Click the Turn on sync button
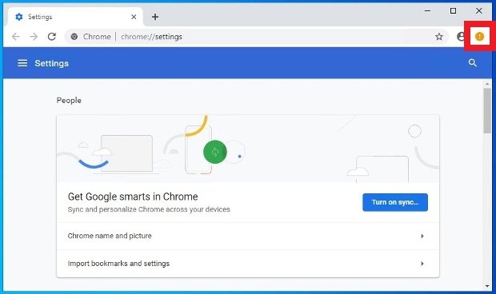Viewport: 496px width, 294px height. point(395,202)
